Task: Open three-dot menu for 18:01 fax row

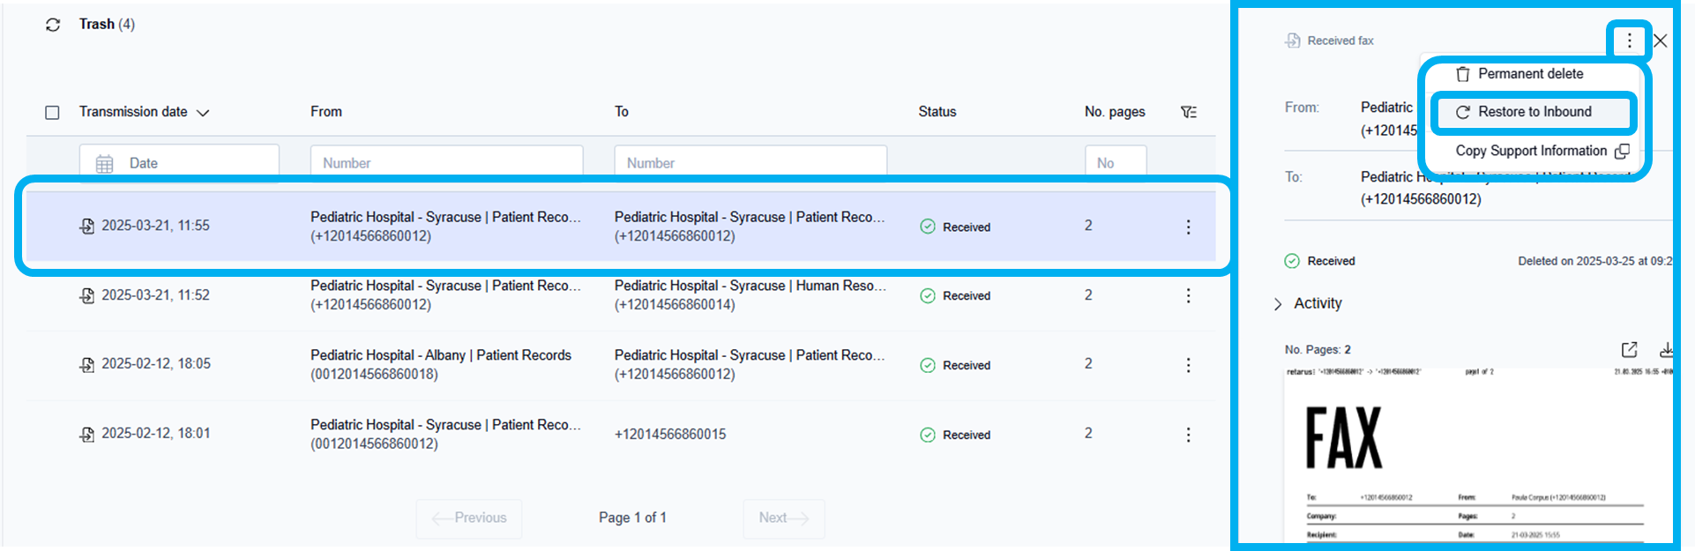Action: (1188, 435)
